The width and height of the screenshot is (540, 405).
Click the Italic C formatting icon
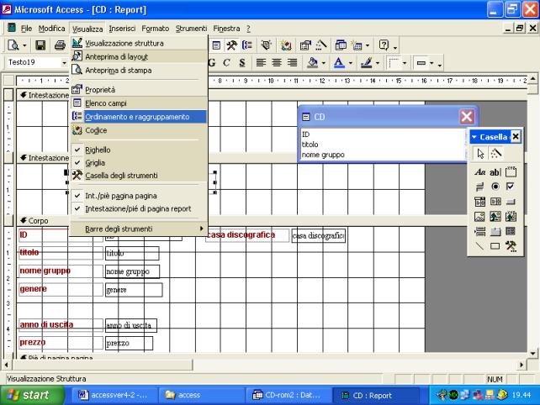[x=226, y=63]
